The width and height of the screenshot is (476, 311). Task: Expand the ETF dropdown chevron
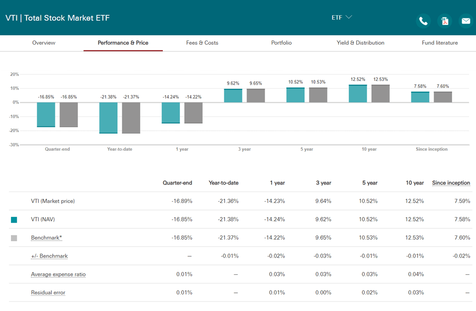(x=349, y=17)
